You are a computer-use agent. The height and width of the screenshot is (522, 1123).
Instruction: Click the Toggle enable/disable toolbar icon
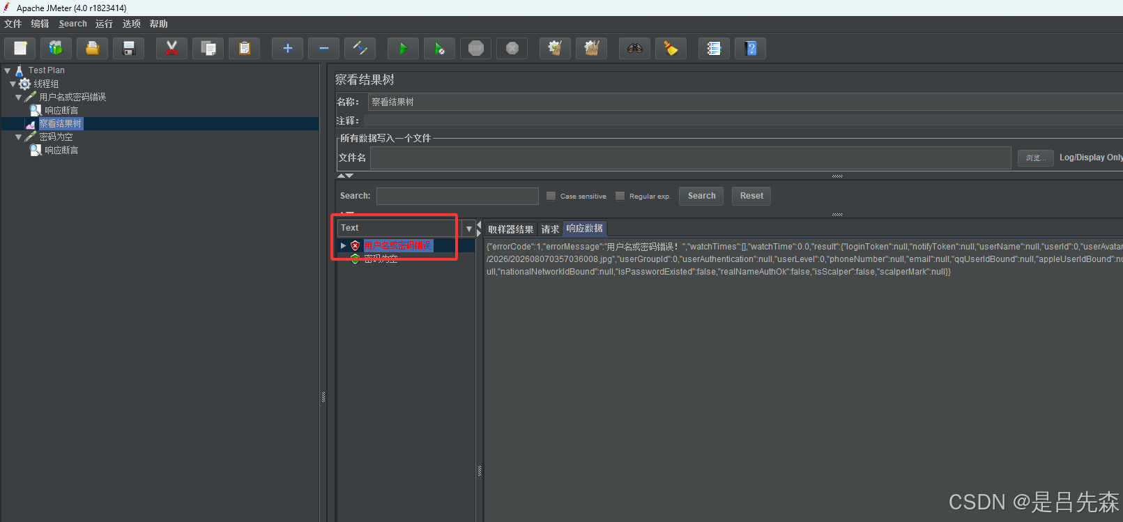[x=360, y=48]
